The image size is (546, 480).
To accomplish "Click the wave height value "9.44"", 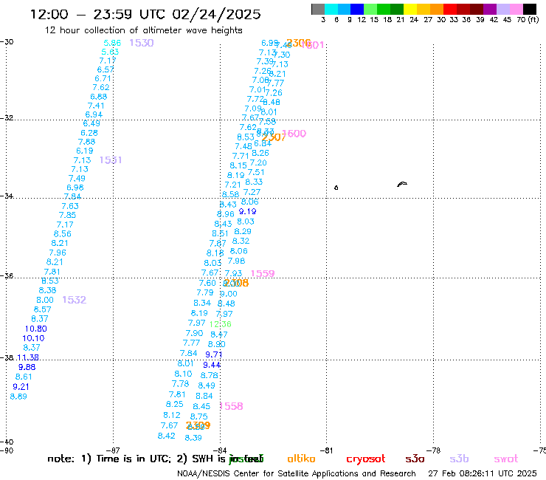I will click(212, 365).
